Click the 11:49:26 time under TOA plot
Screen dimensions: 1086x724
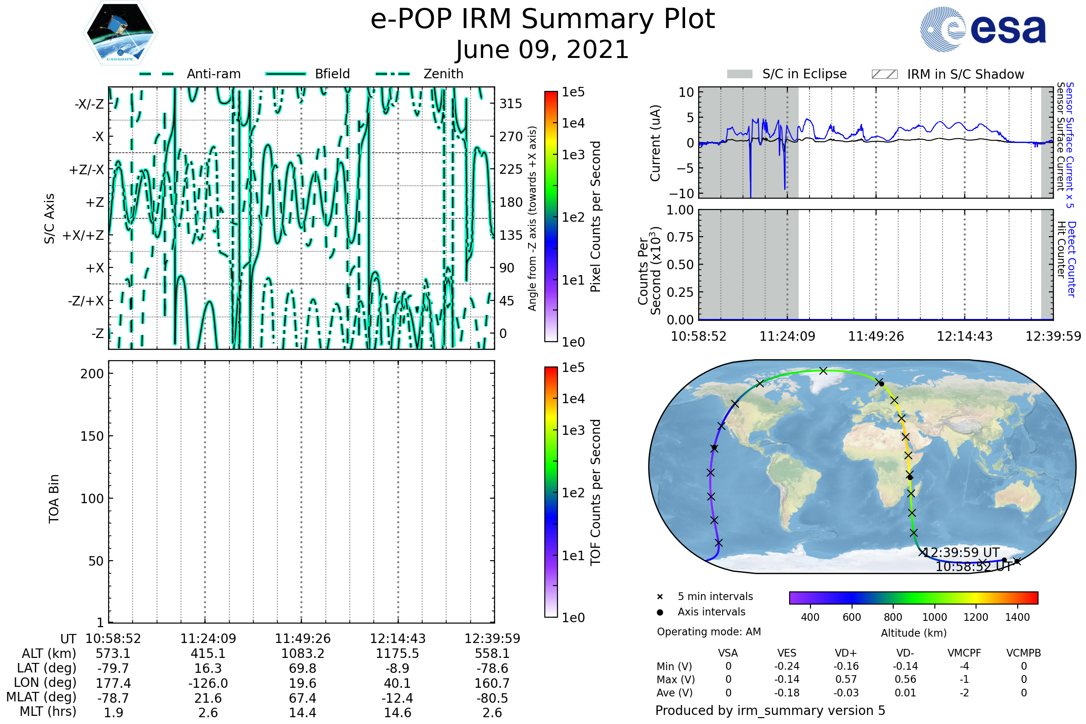pyautogui.click(x=302, y=638)
